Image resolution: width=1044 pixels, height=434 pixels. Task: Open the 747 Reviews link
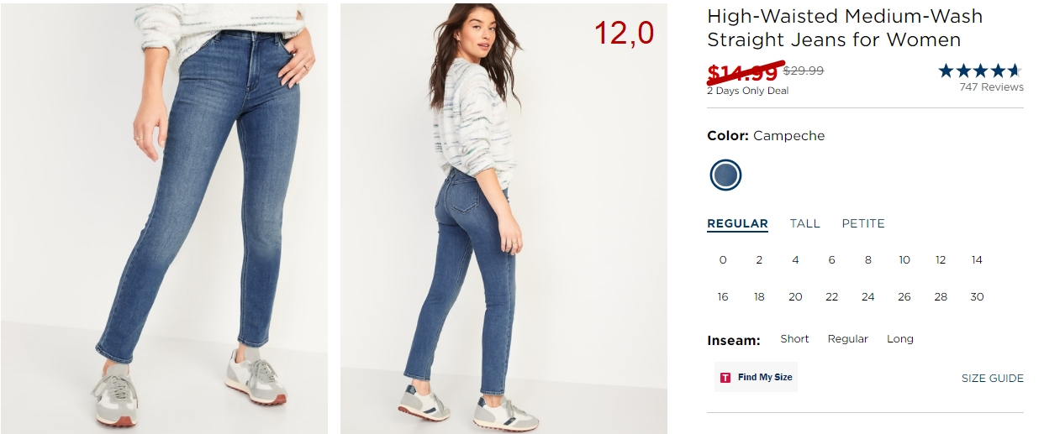[991, 87]
